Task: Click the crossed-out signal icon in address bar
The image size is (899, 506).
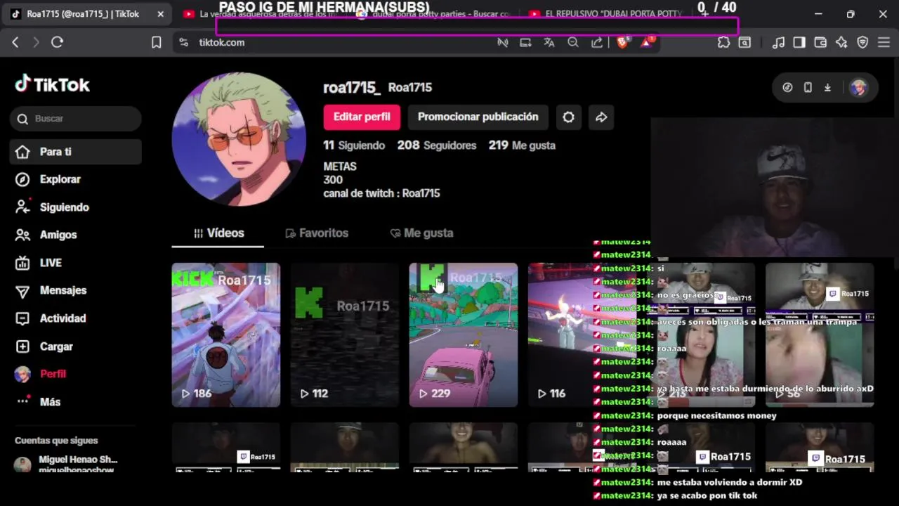Action: 503,42
